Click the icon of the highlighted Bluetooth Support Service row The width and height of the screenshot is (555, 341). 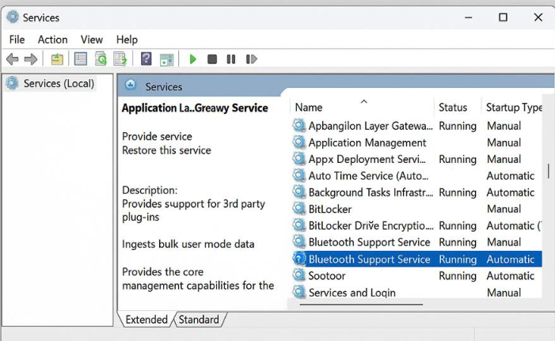(299, 259)
